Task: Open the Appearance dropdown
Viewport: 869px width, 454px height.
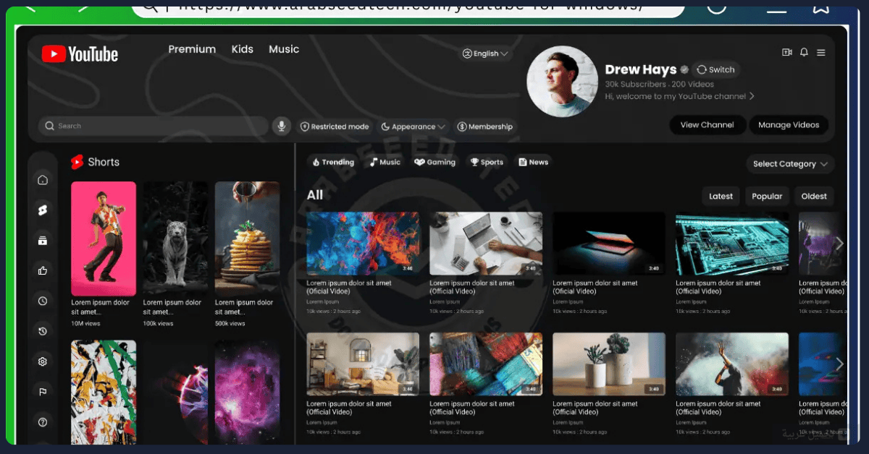Action: click(x=413, y=127)
